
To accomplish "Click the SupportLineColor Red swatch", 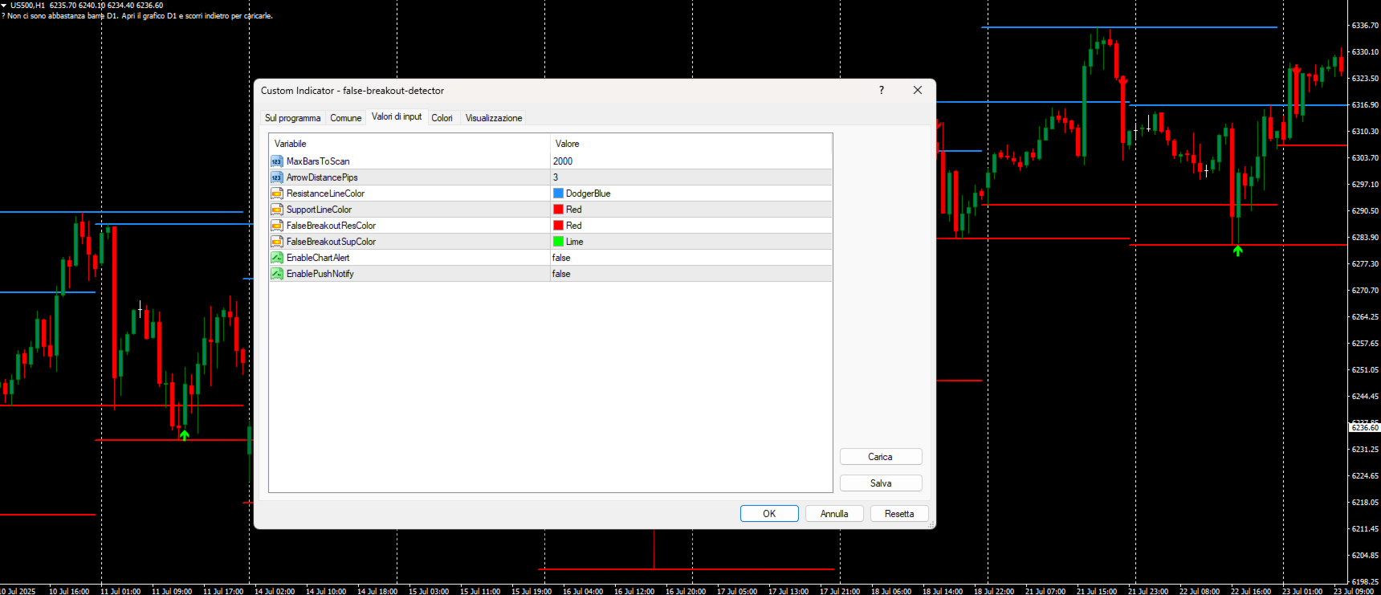I will pyautogui.click(x=558, y=210).
